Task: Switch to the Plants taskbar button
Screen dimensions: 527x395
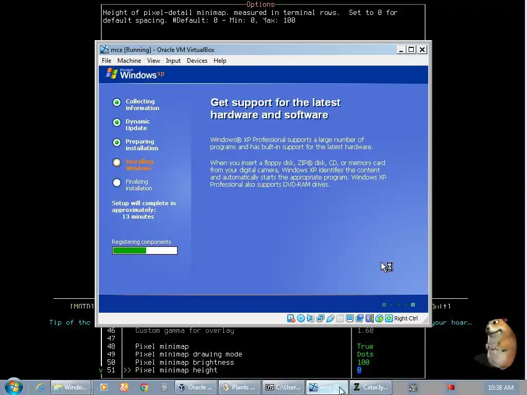Action: pos(240,387)
